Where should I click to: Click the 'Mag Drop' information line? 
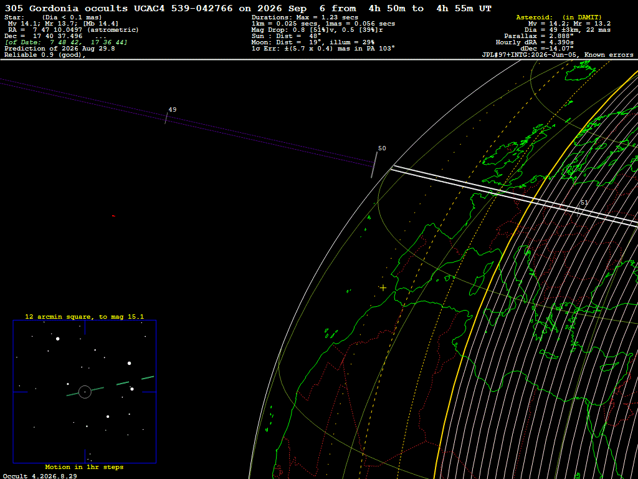tap(317, 30)
